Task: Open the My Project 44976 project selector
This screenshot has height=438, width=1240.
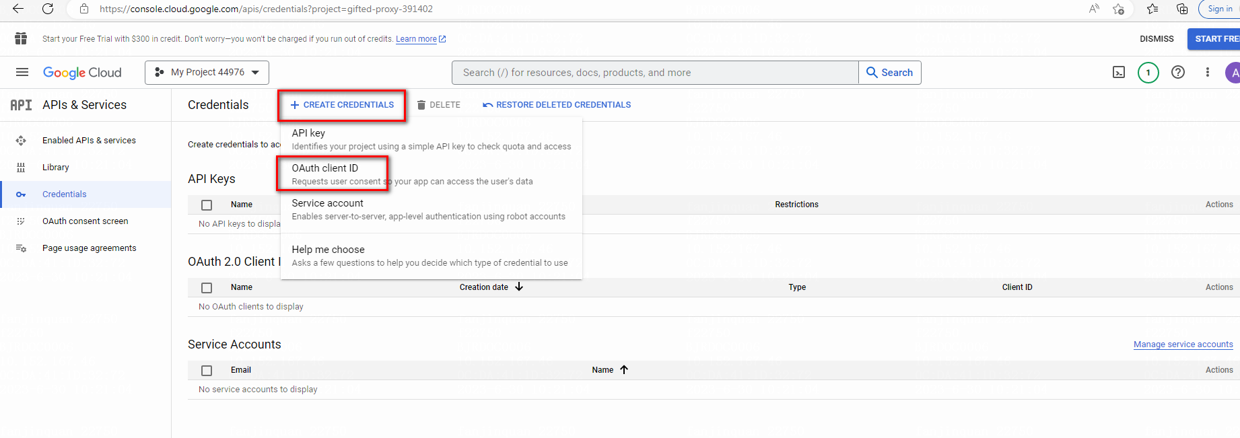Action: pyautogui.click(x=207, y=73)
